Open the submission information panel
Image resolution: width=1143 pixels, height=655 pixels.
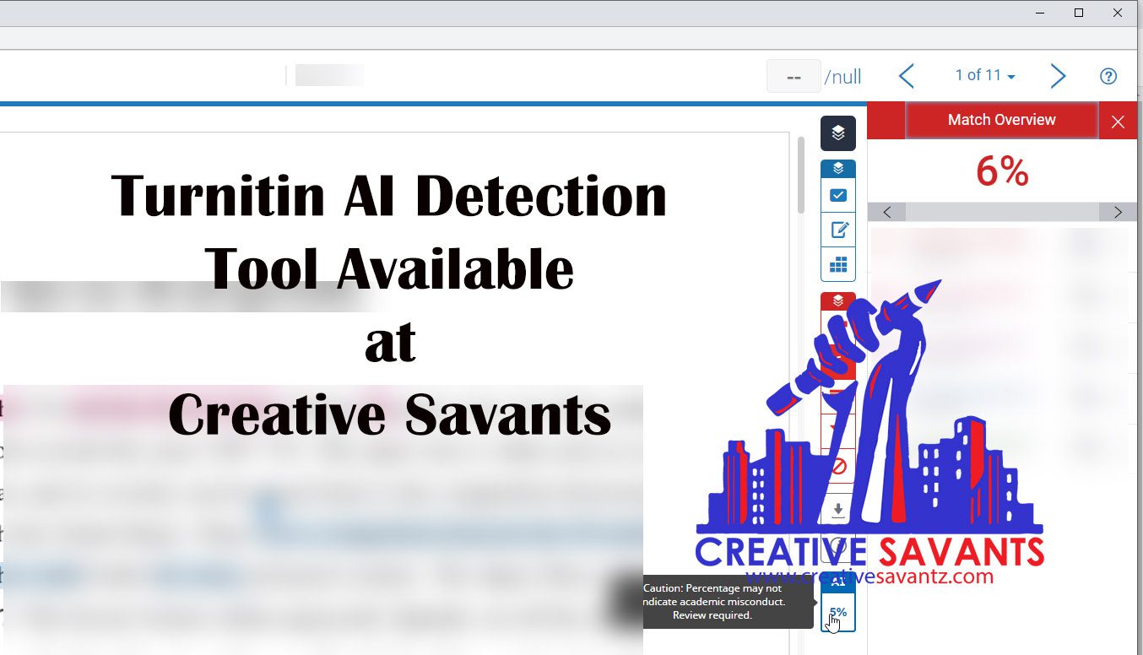point(837,545)
